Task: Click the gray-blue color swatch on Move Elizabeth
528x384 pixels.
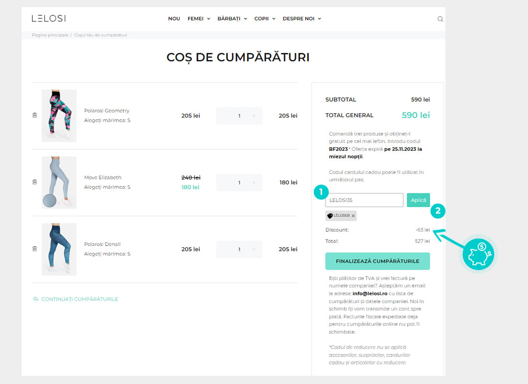Action: (49, 201)
